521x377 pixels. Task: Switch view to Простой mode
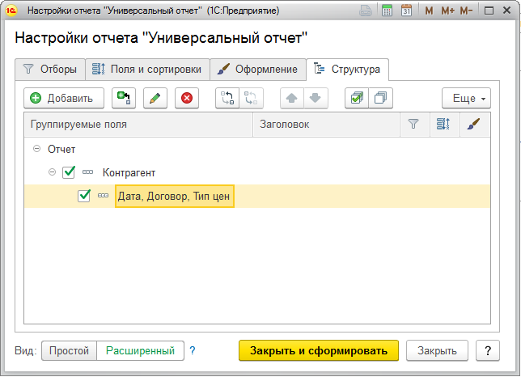coord(69,350)
